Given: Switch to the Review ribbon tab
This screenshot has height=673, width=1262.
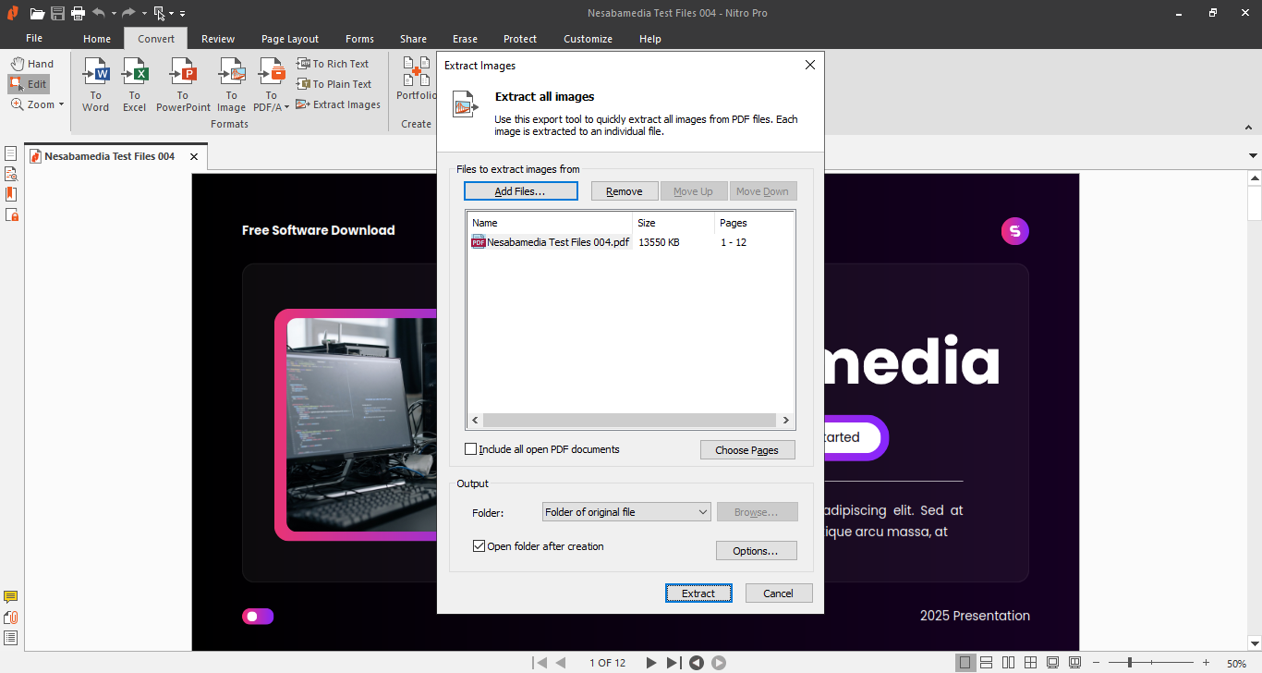Looking at the screenshot, I should (218, 39).
